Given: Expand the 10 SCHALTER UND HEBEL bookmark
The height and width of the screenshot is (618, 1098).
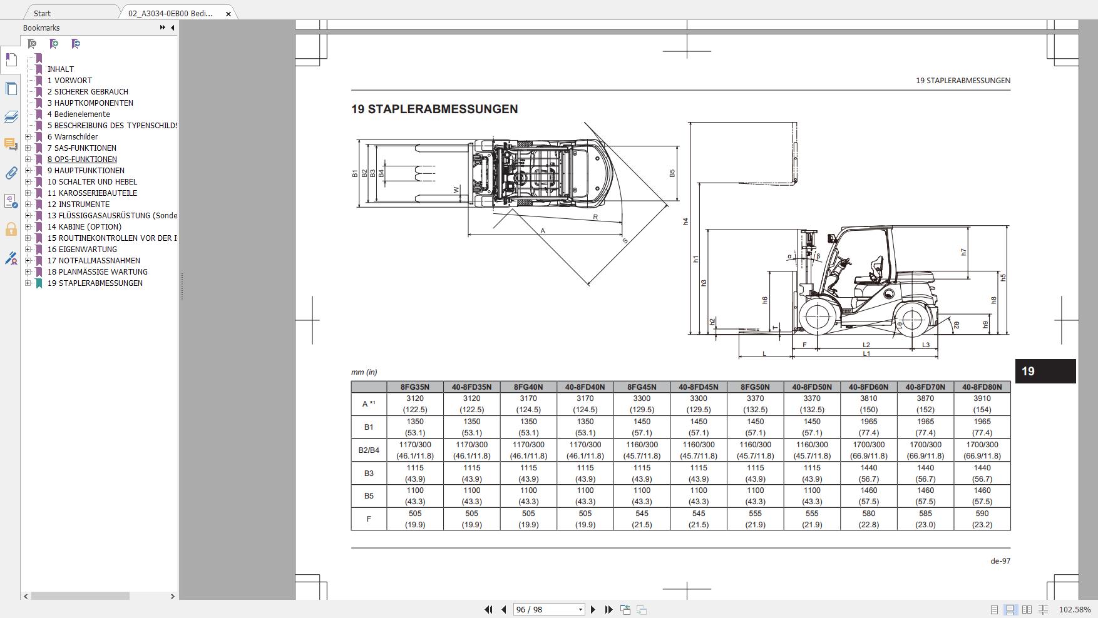Looking at the screenshot, I should (x=28, y=181).
